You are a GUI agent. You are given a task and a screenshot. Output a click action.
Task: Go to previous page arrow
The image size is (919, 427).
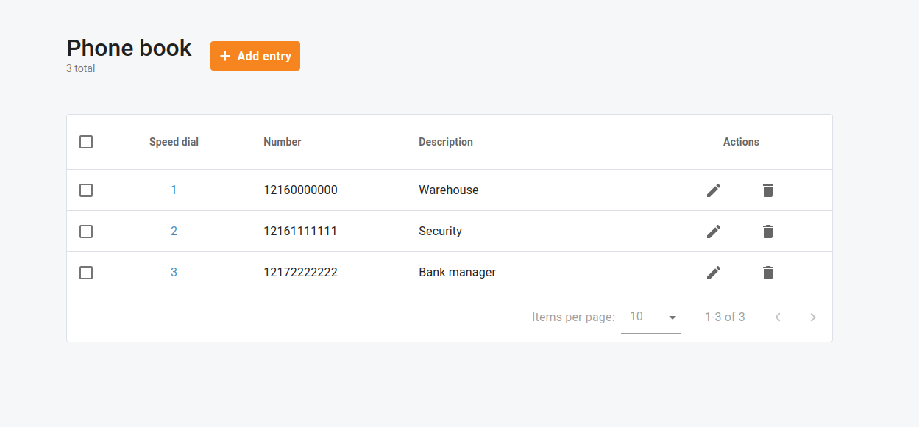pos(777,317)
